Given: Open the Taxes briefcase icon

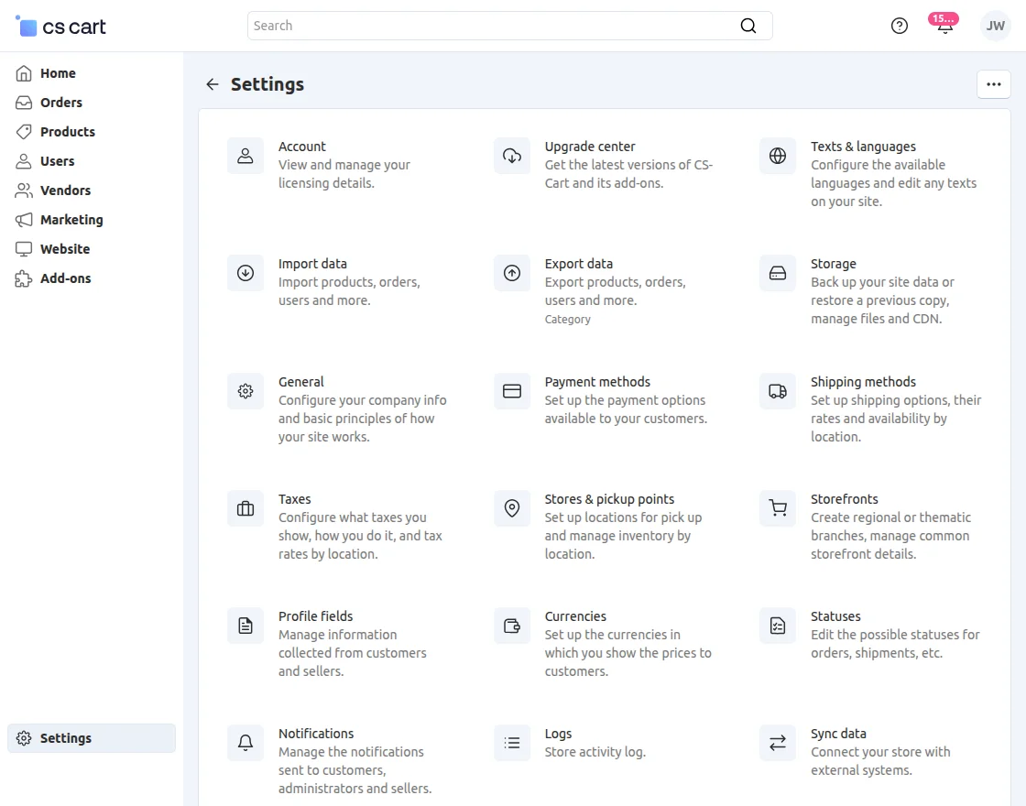Looking at the screenshot, I should [x=246, y=508].
